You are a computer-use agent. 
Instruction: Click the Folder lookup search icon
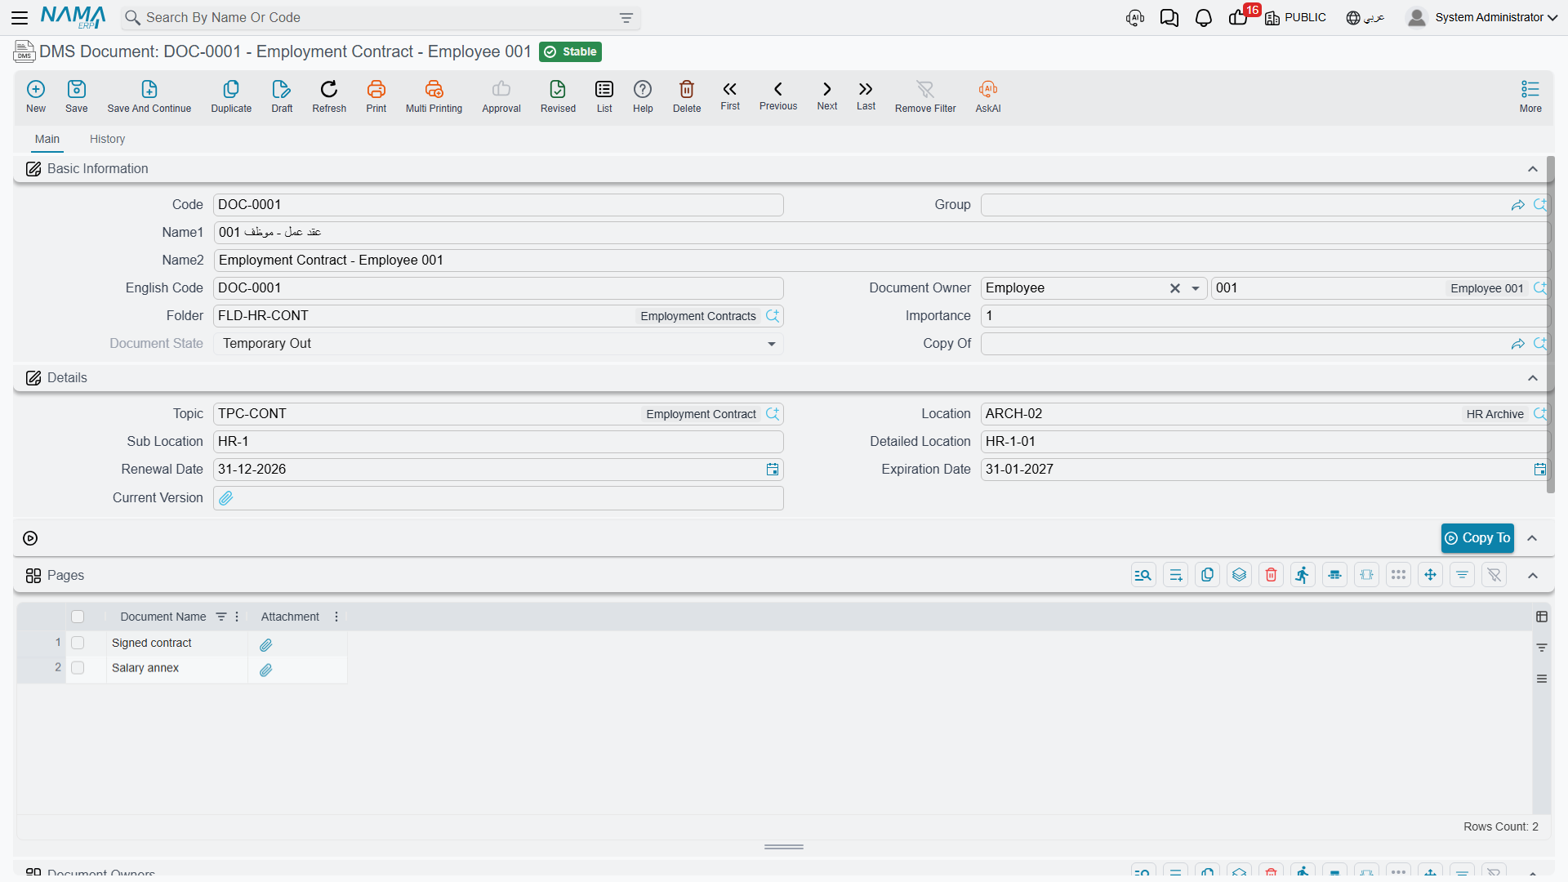[x=773, y=316]
